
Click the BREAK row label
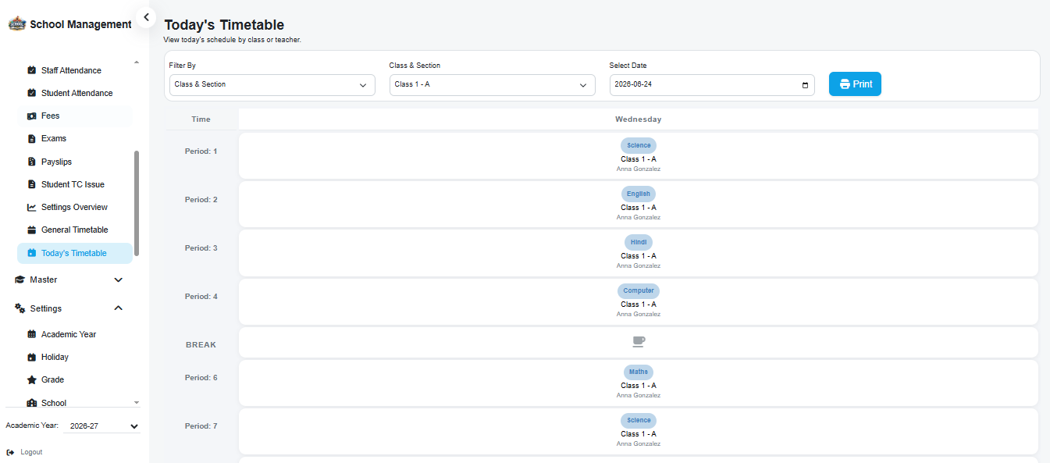pos(201,344)
